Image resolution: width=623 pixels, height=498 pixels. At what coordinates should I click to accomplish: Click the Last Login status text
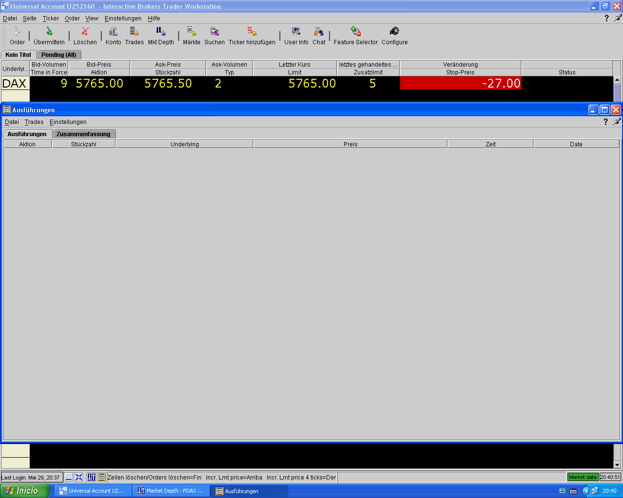coord(31,477)
